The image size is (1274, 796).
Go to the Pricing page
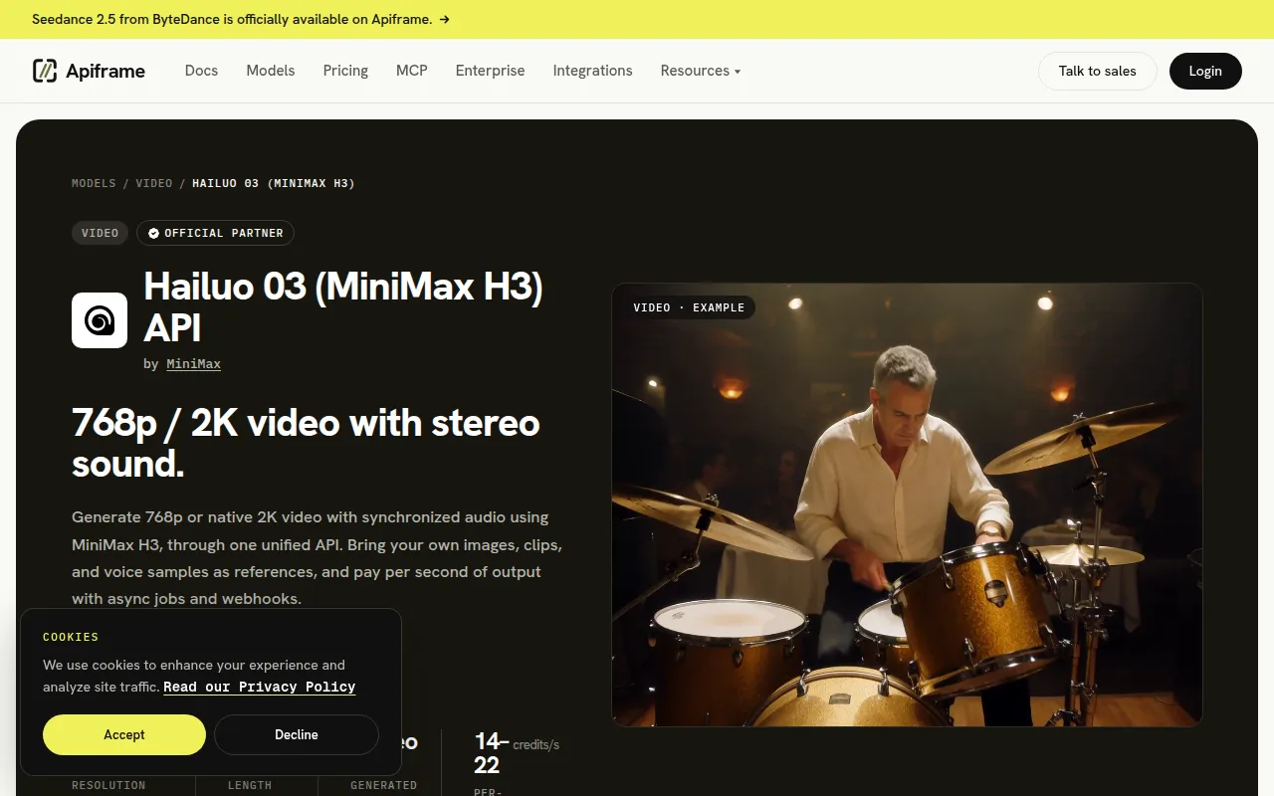click(345, 71)
